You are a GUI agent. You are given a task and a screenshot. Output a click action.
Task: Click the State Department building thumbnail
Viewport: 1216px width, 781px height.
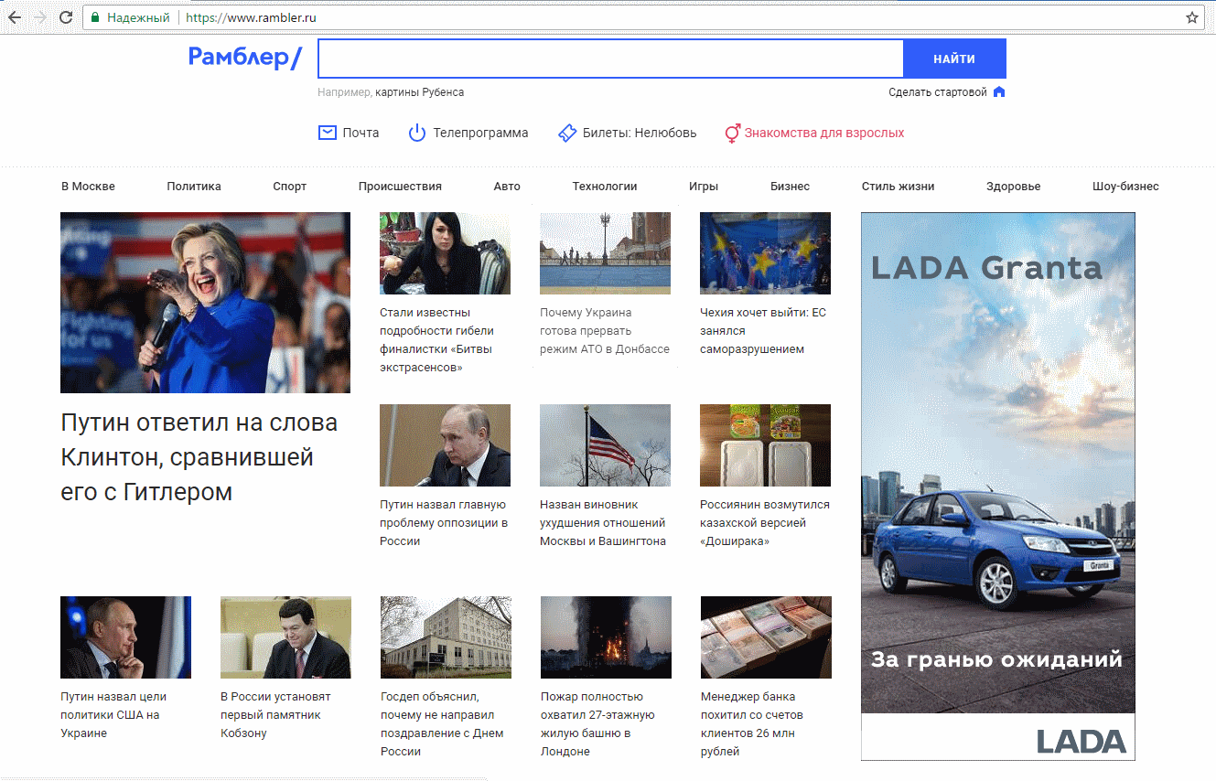446,637
